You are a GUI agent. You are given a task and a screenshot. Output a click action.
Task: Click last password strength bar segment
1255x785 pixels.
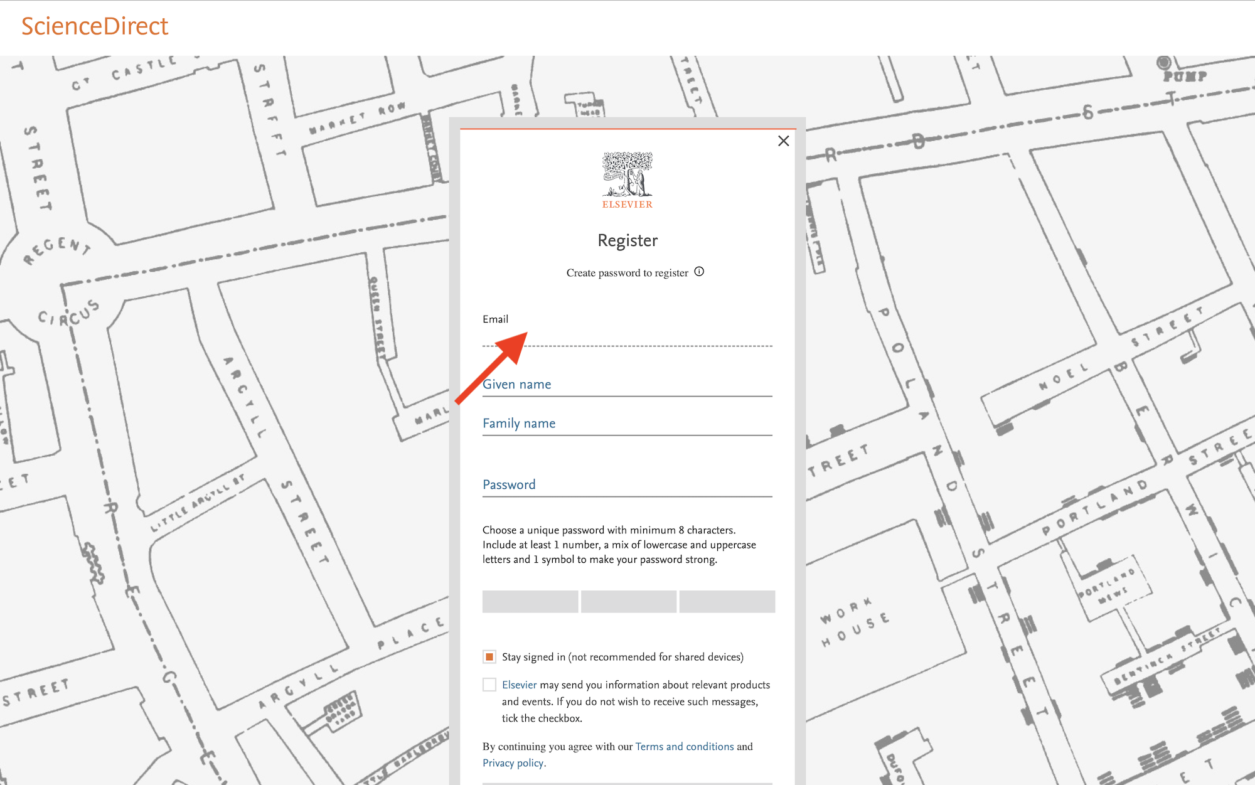[727, 601]
